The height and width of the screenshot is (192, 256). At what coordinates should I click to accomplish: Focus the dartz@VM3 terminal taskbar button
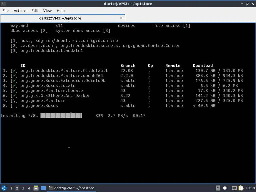tap(72, 188)
